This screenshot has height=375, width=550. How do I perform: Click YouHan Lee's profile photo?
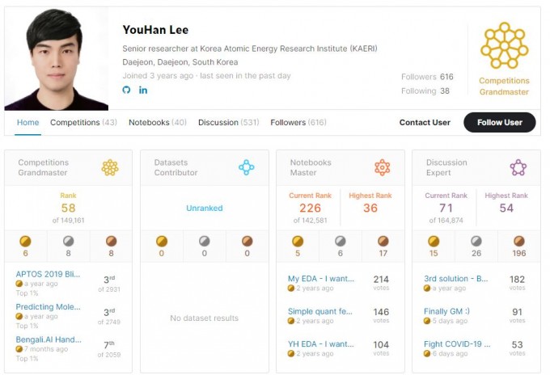coord(57,60)
